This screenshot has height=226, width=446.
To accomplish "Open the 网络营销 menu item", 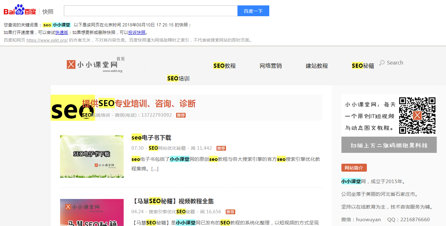I will [x=271, y=66].
